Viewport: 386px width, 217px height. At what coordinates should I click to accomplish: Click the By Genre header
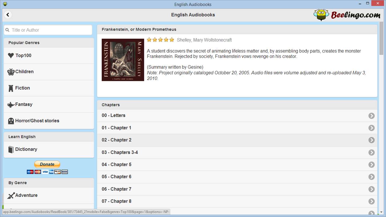(x=49, y=183)
